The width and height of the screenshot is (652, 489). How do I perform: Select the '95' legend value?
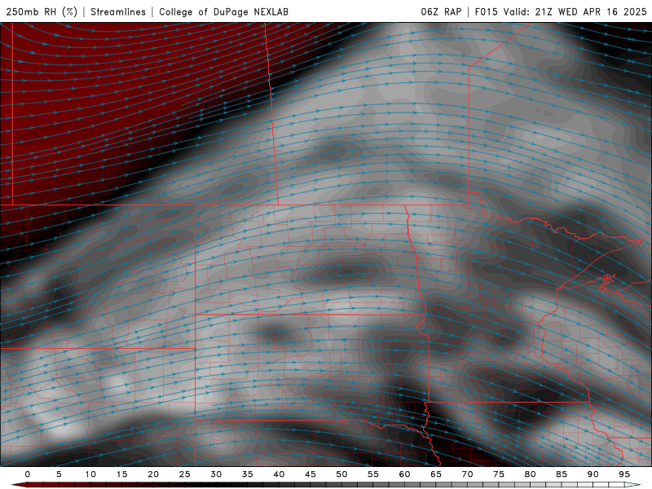[624, 474]
